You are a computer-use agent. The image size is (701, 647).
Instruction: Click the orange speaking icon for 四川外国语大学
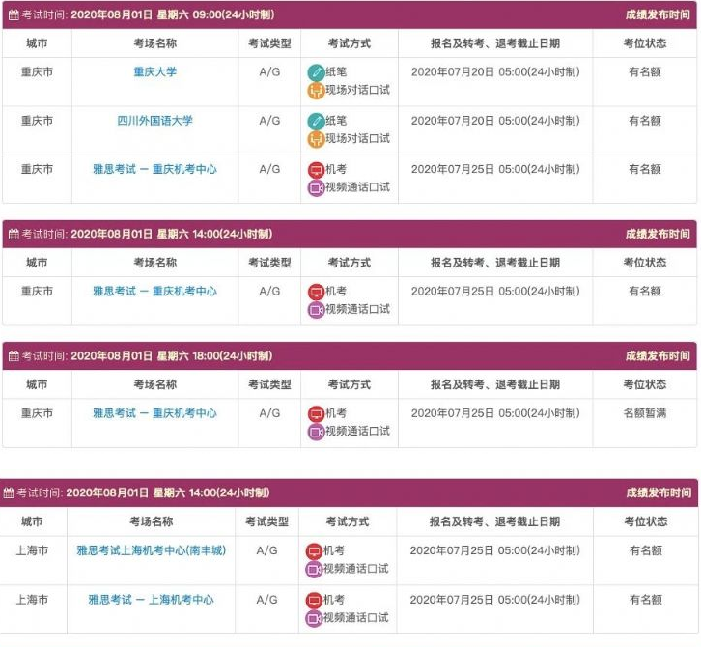click(x=316, y=139)
